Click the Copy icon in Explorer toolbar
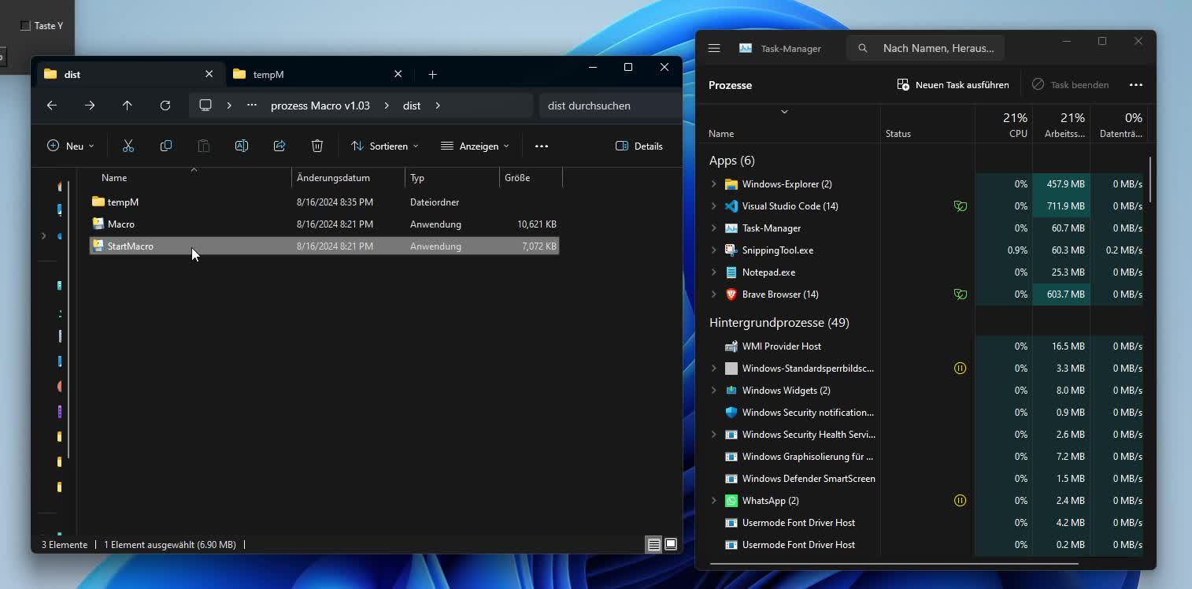The height and width of the screenshot is (589, 1192). pos(166,146)
